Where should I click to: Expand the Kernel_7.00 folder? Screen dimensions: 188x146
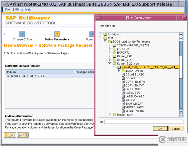click(x=110, y=56)
